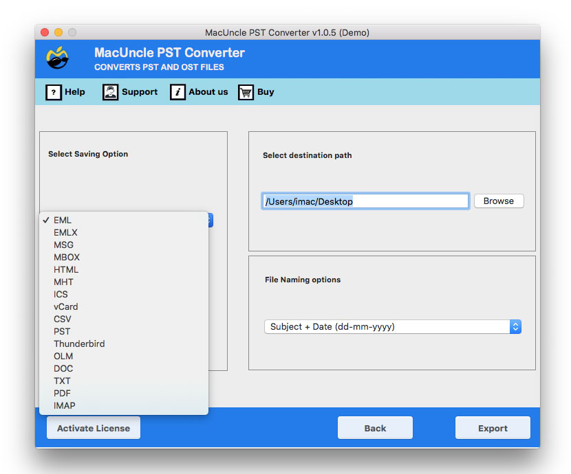Close the window with red button
This screenshot has width=571, height=474.
pyautogui.click(x=45, y=32)
